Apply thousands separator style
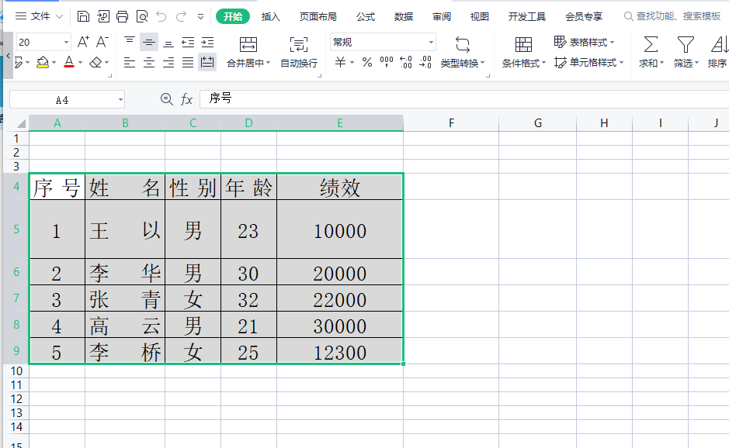Image resolution: width=729 pixels, height=448 pixels. click(387, 62)
